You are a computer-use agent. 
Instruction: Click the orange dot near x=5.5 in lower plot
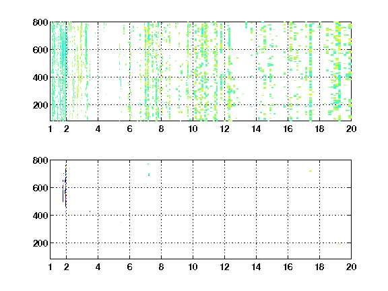click(121, 223)
